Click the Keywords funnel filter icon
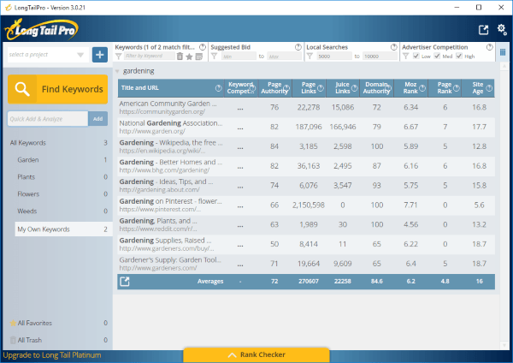This screenshot has height=363, width=513. (119, 57)
